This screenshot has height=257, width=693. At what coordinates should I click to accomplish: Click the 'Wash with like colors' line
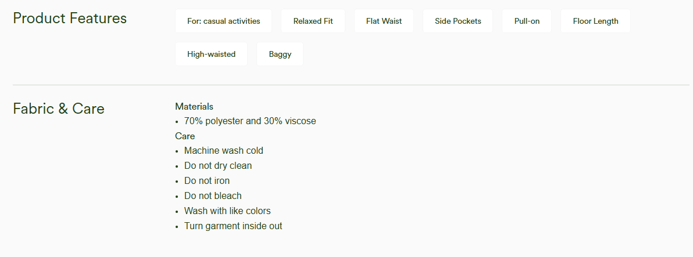coord(227,211)
